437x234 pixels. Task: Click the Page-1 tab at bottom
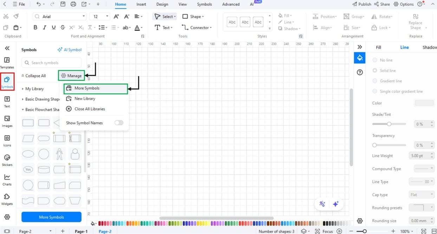pyautogui.click(x=81, y=231)
